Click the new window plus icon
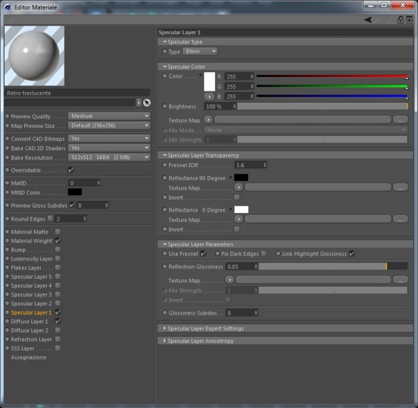 pyautogui.click(x=410, y=20)
